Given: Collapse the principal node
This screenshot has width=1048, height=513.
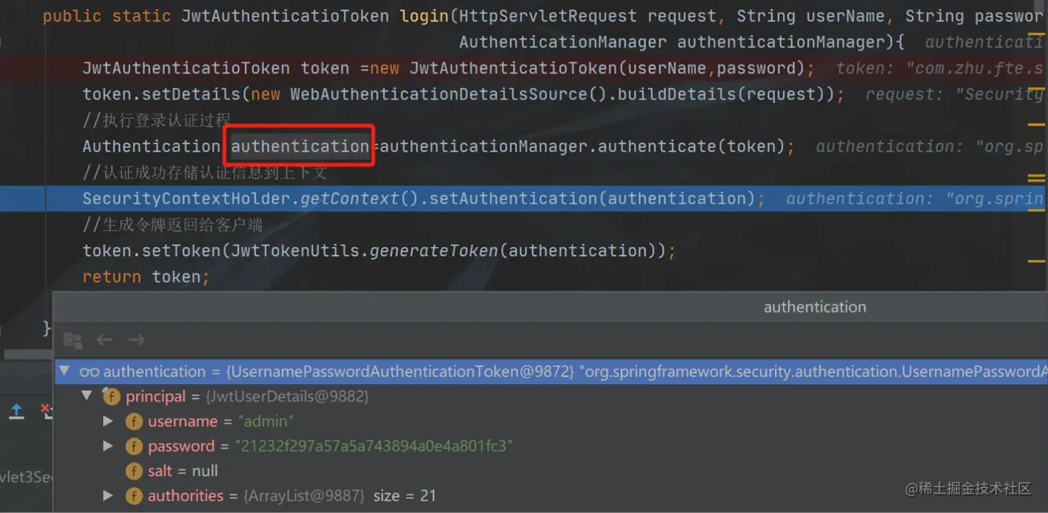Looking at the screenshot, I should coord(86,397).
